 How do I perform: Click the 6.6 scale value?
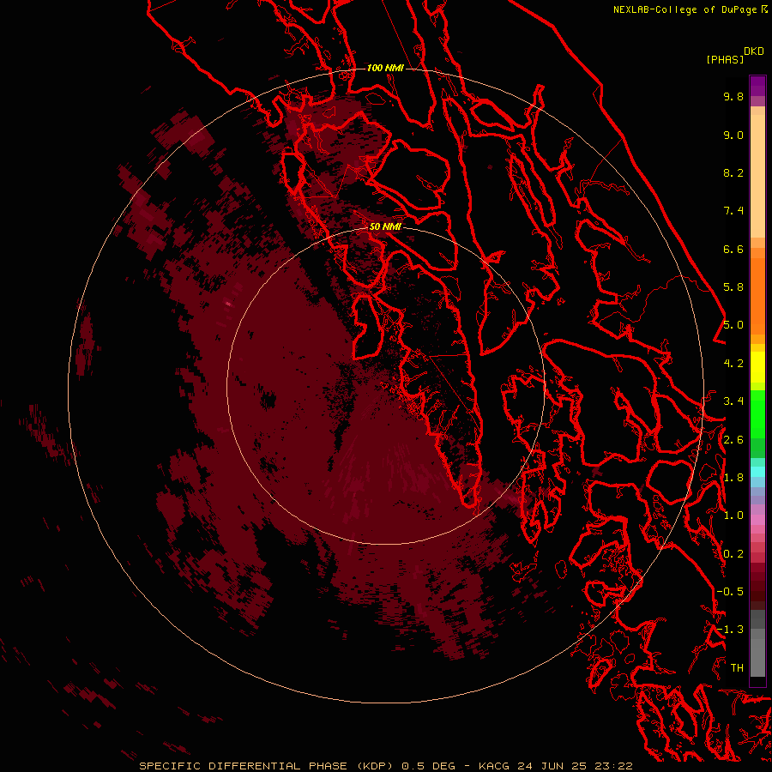tap(733, 249)
